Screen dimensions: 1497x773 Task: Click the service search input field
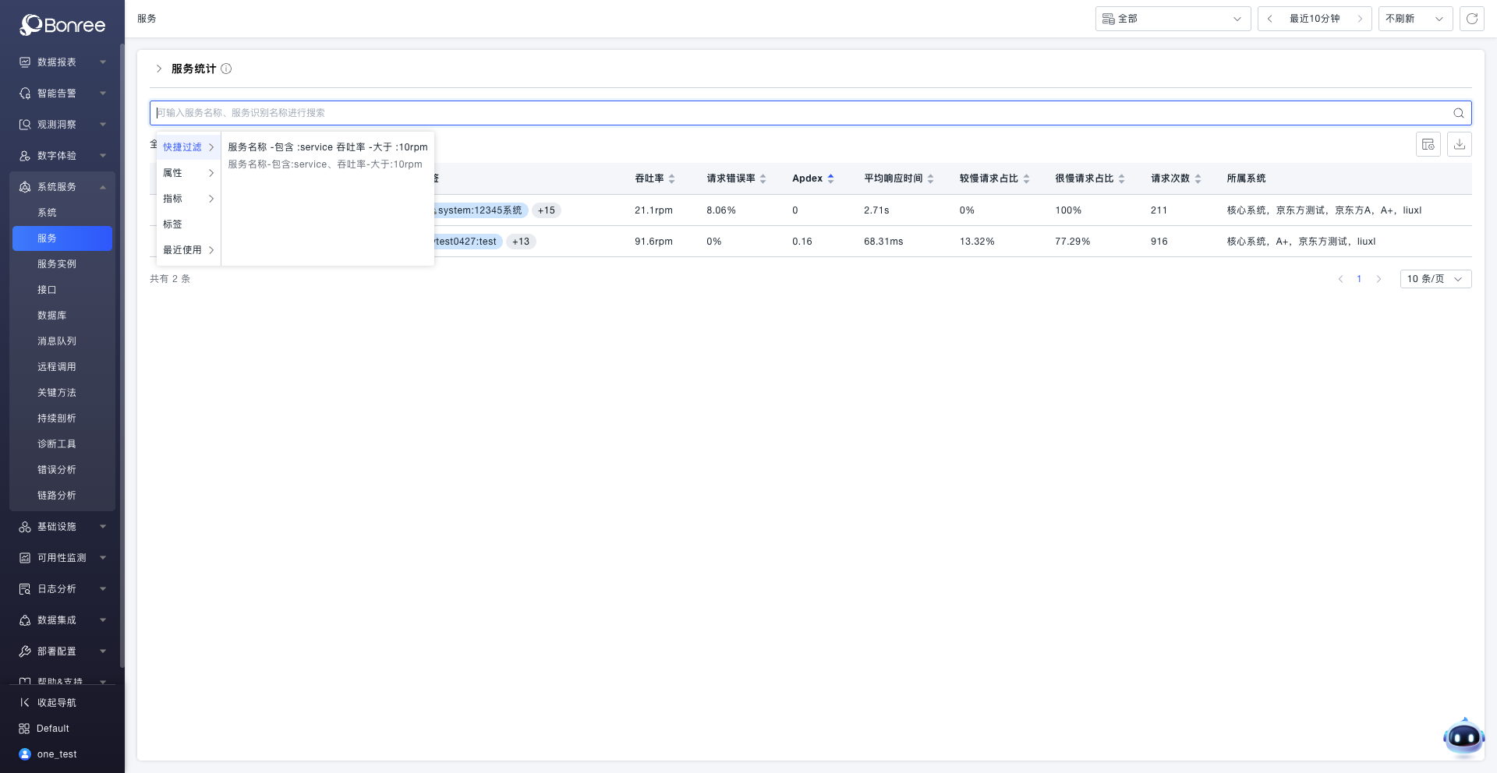point(780,113)
